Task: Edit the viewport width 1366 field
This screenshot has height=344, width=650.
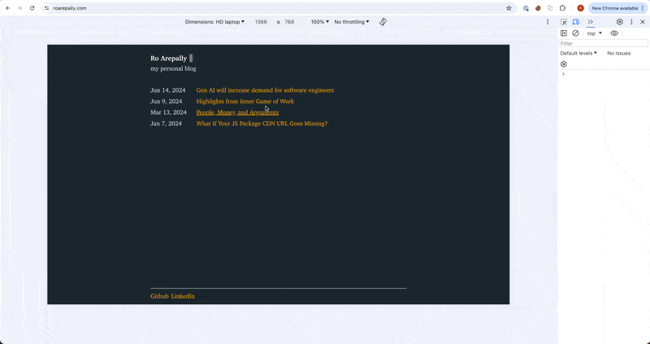Action: (x=261, y=22)
